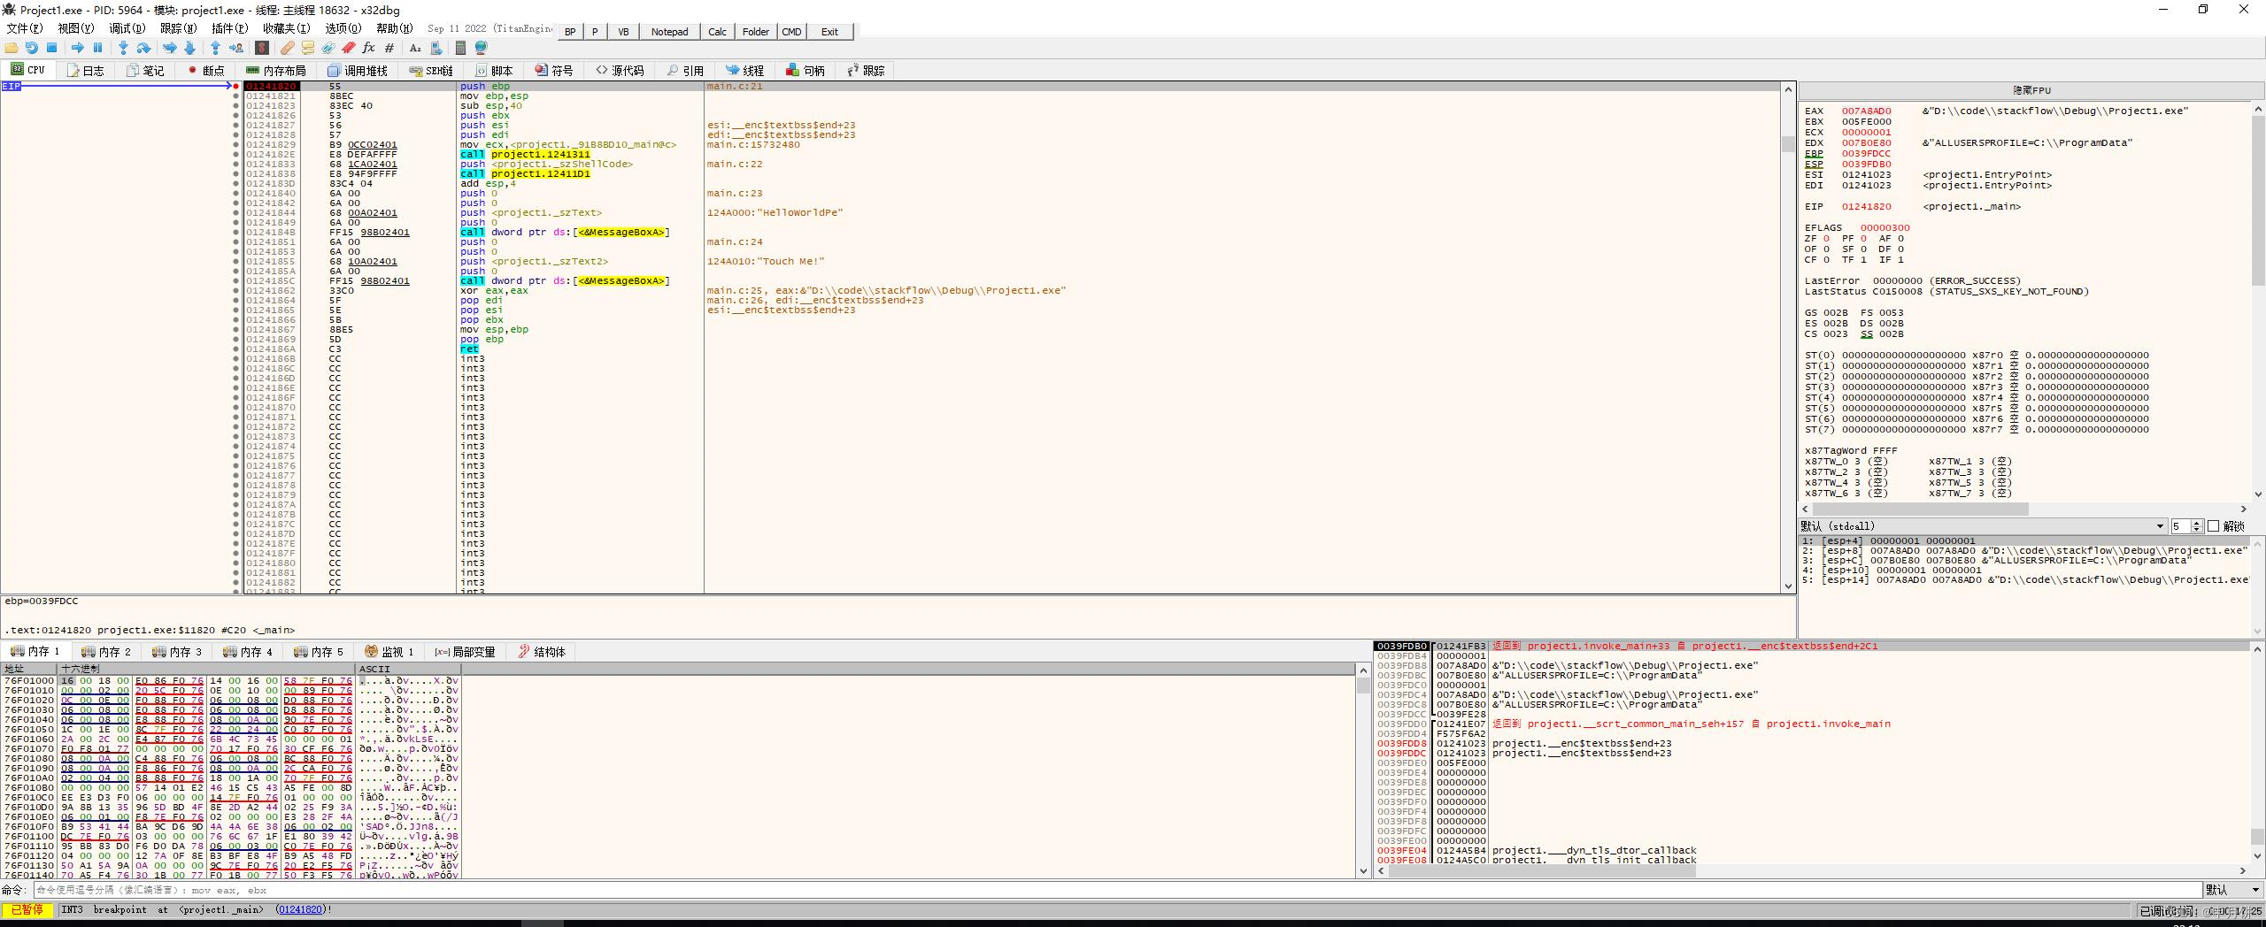Open the bookmarks red icon
Image resolution: width=2266 pixels, height=927 pixels.
[x=349, y=48]
